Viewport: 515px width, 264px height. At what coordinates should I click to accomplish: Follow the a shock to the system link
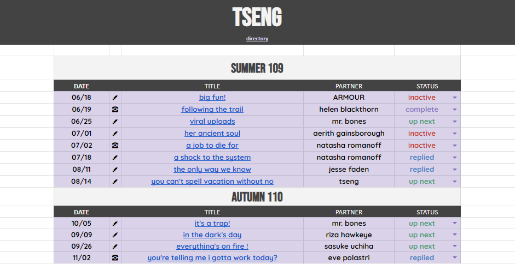212,157
